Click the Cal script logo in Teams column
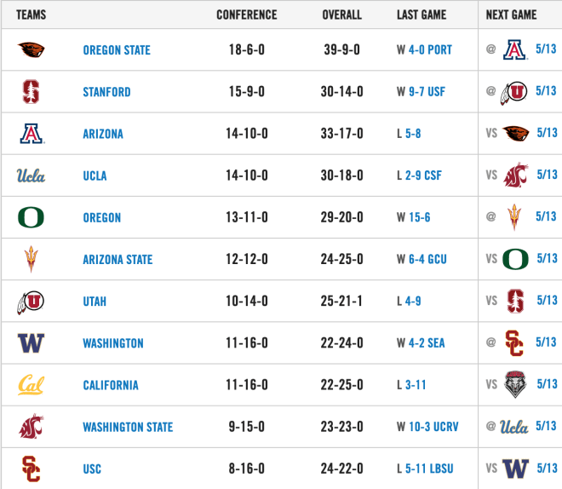Viewport: 562px width, 489px height. (31, 385)
